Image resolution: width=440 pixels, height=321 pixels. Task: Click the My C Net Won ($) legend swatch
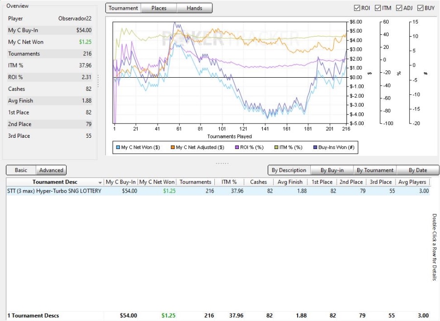pos(118,148)
